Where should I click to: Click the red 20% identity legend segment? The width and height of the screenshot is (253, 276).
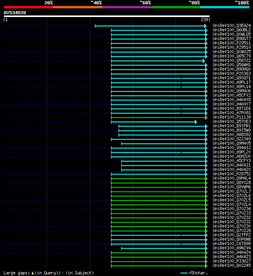(28, 7)
